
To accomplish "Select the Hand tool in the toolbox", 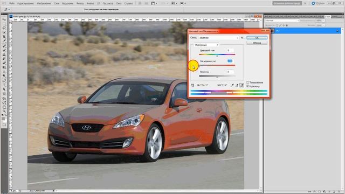I will click(4, 107).
